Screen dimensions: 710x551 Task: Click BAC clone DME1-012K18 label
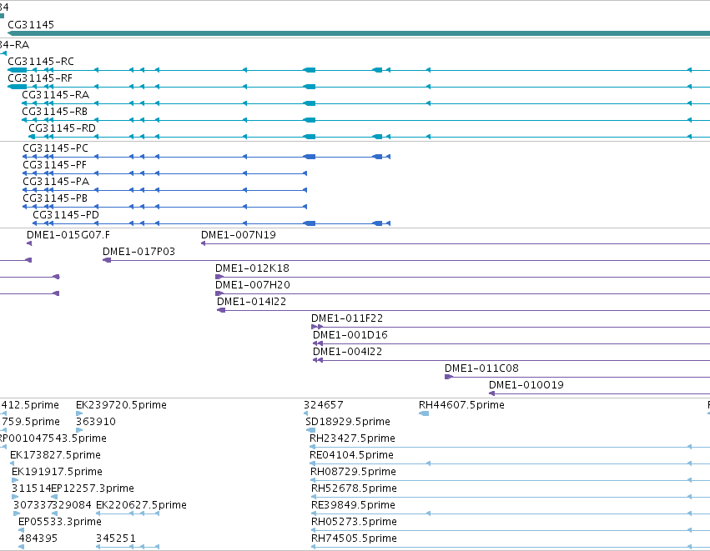(x=252, y=268)
